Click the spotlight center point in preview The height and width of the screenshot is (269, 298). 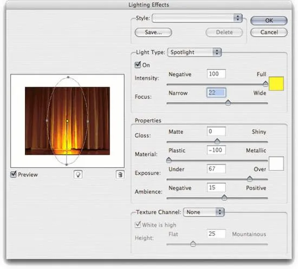point(67,121)
